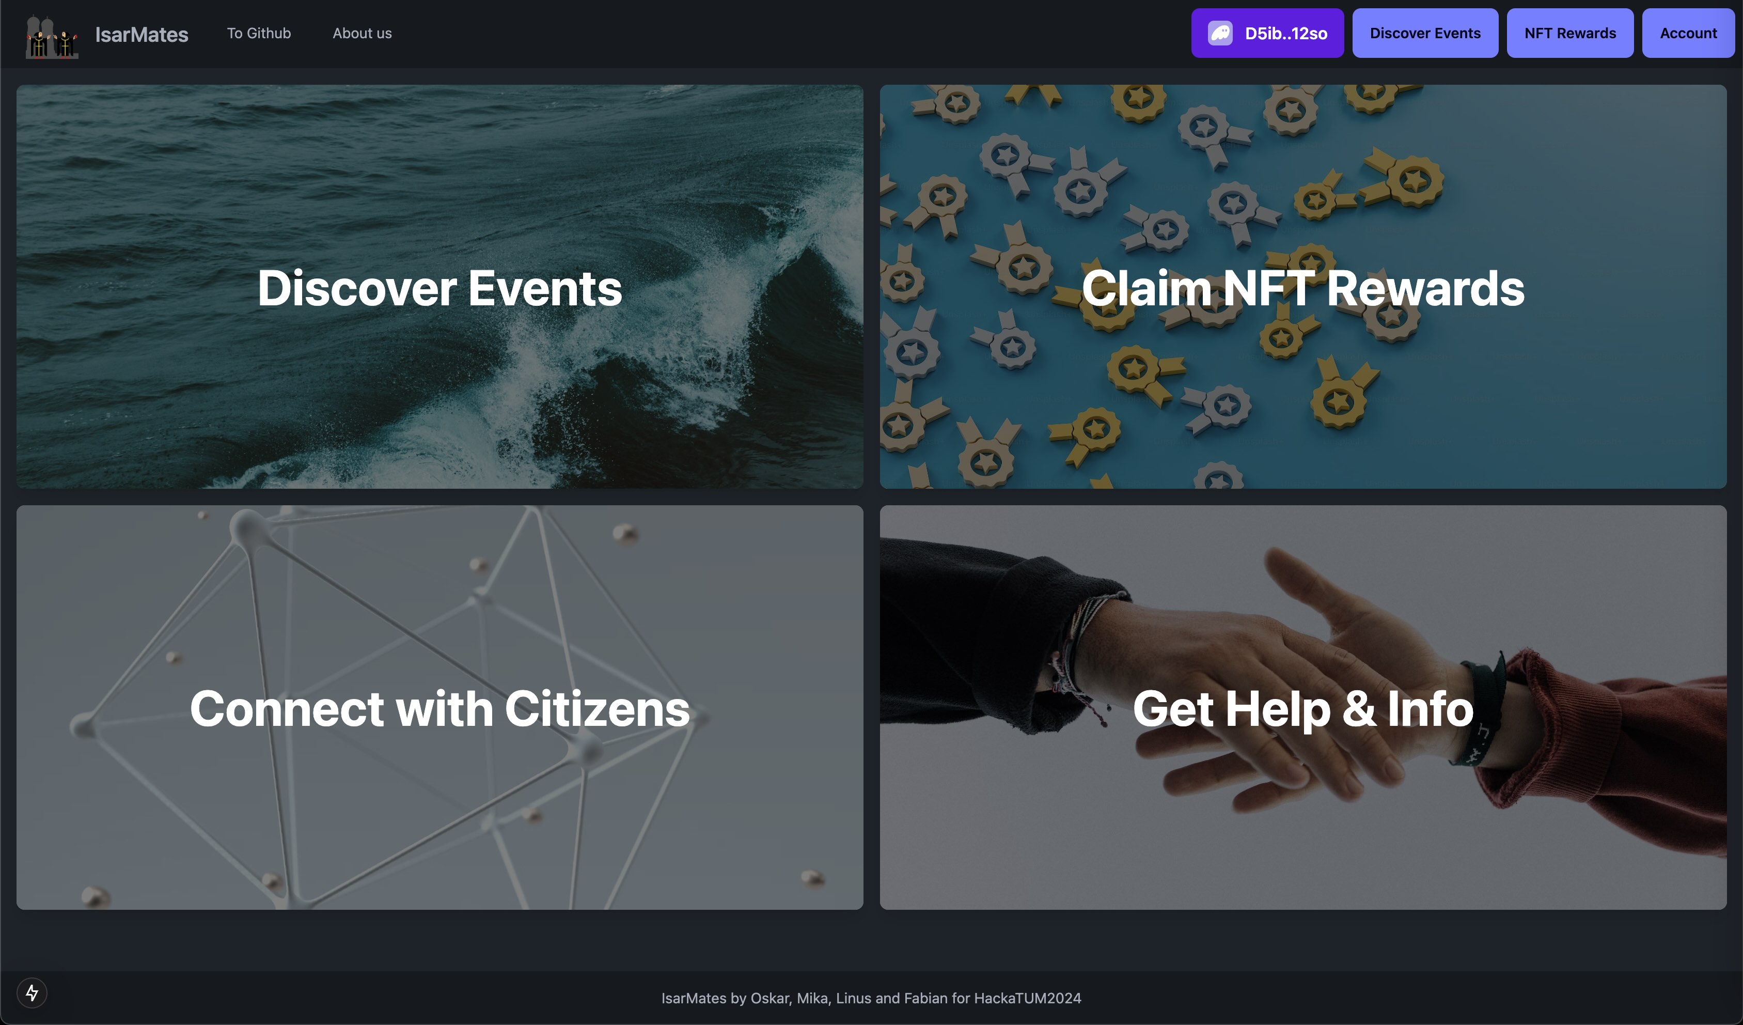Viewport: 1743px width, 1025px height.
Task: Open the Account button
Action: (x=1688, y=33)
